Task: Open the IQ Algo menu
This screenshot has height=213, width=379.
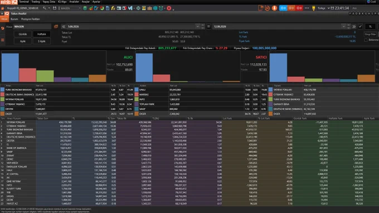Action: tap(62, 2)
